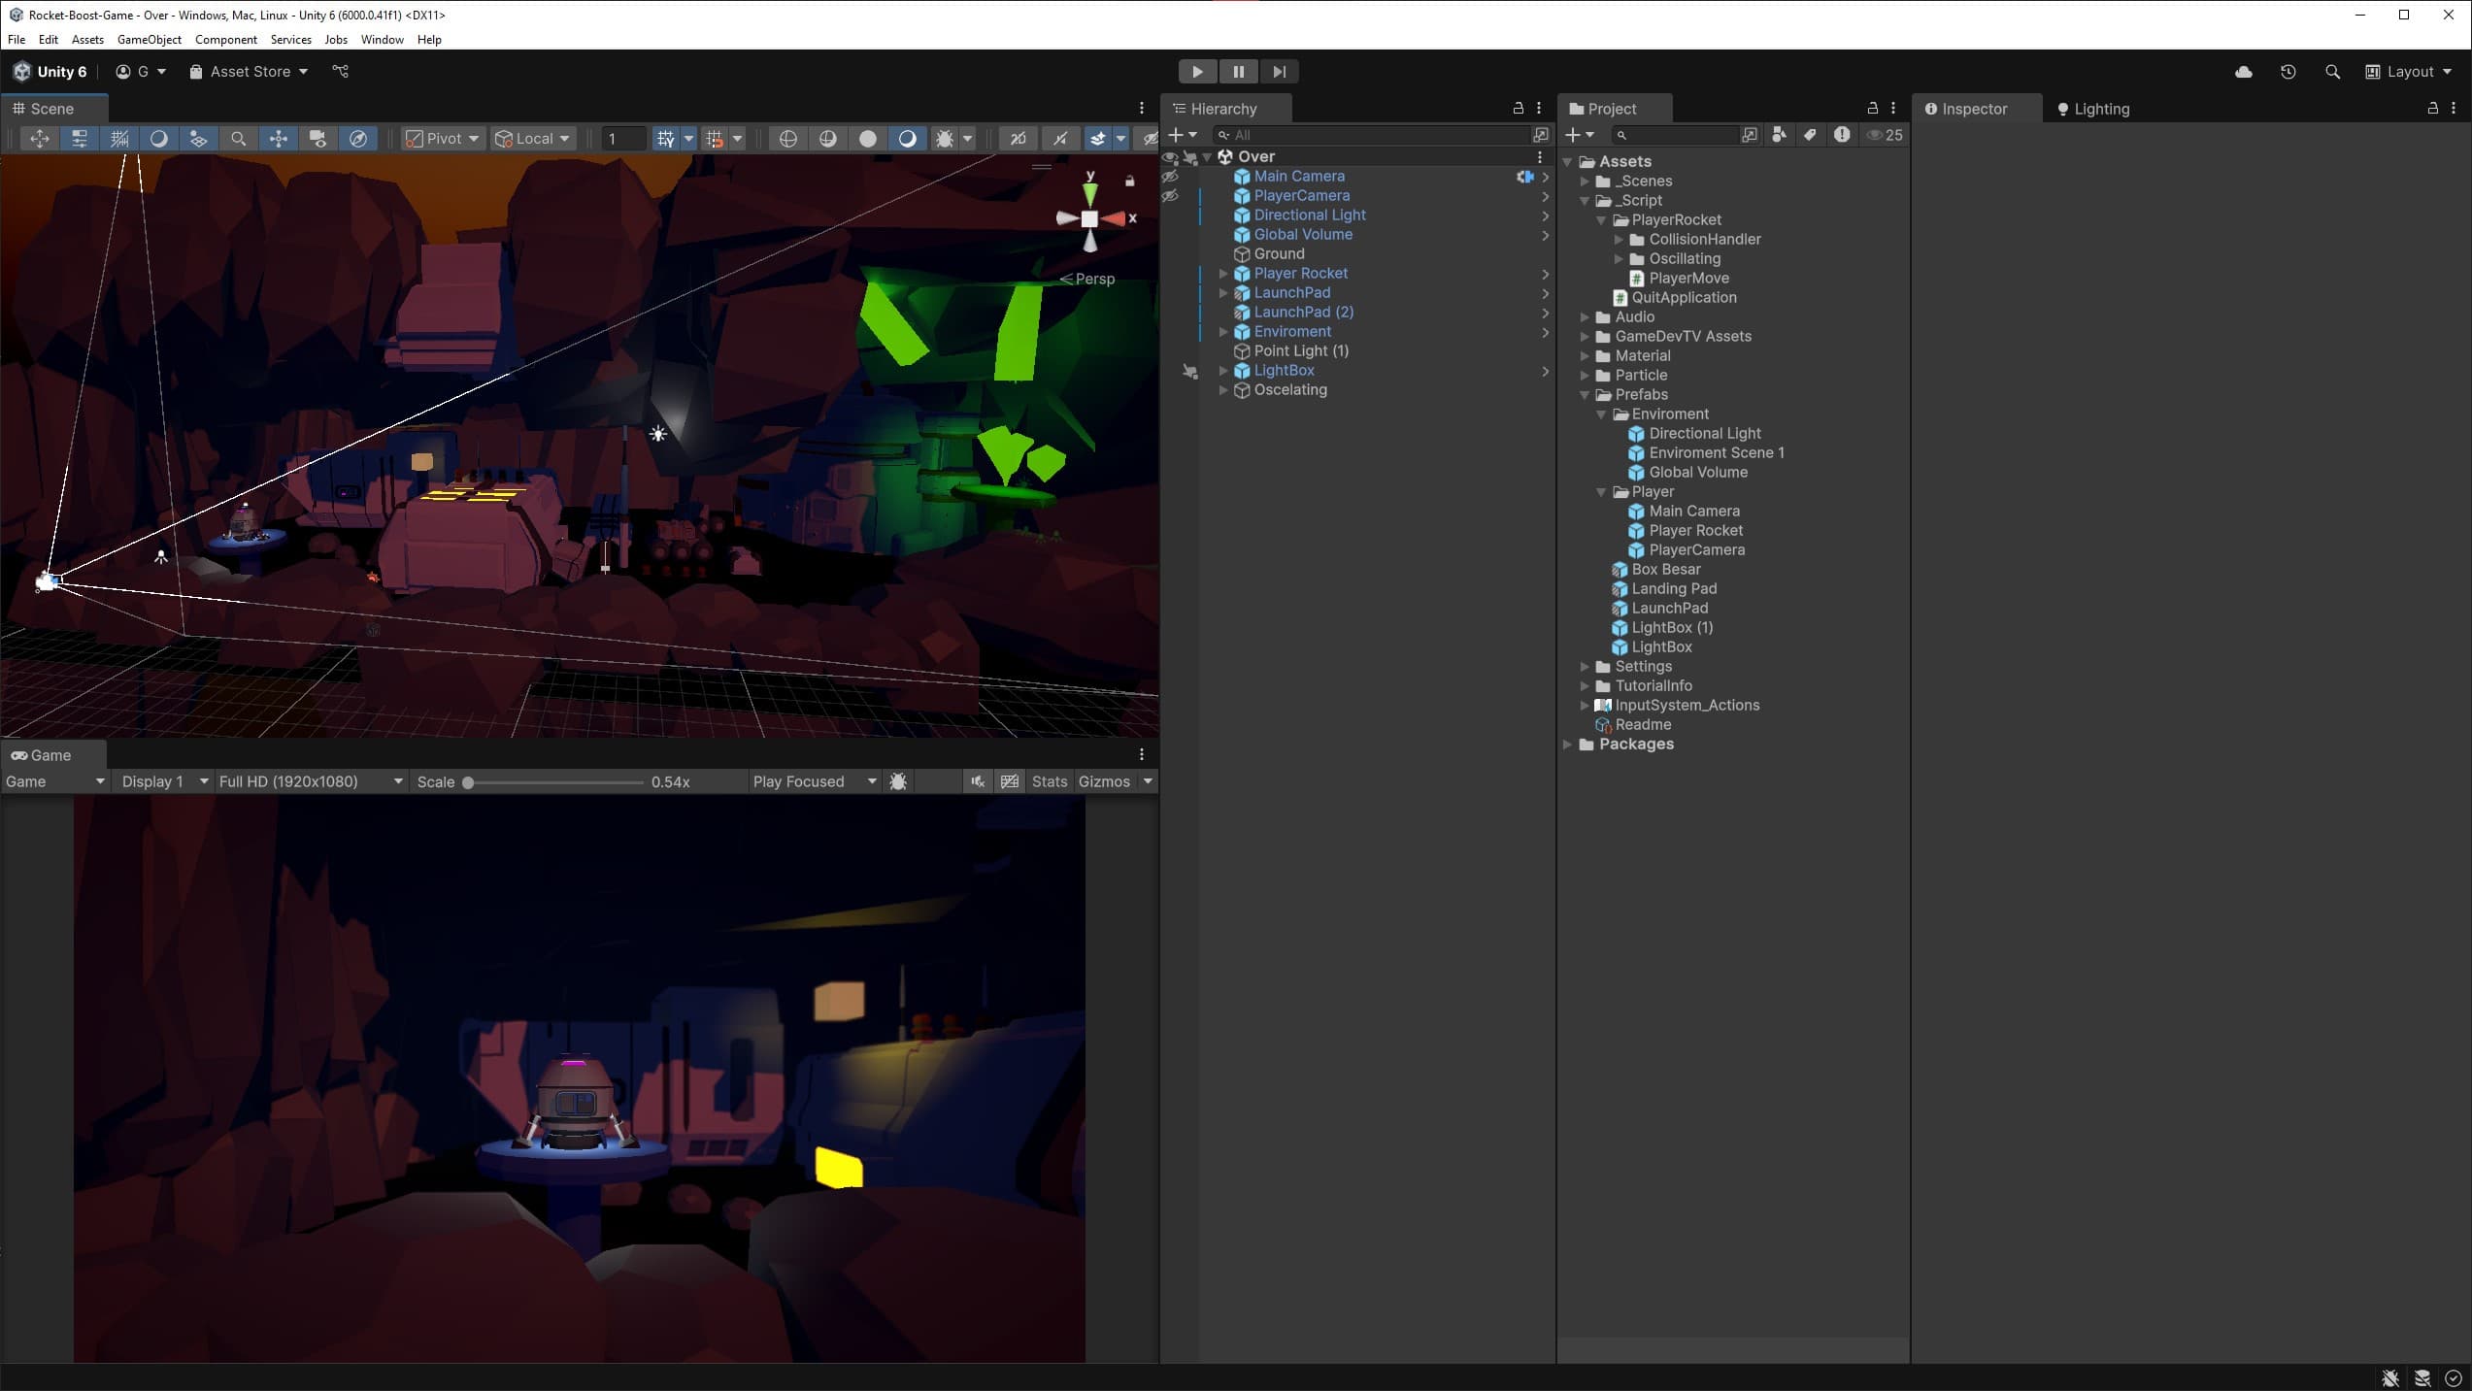Click the Gizmos button in Game view
The height and width of the screenshot is (1391, 2472).
[x=1104, y=781]
